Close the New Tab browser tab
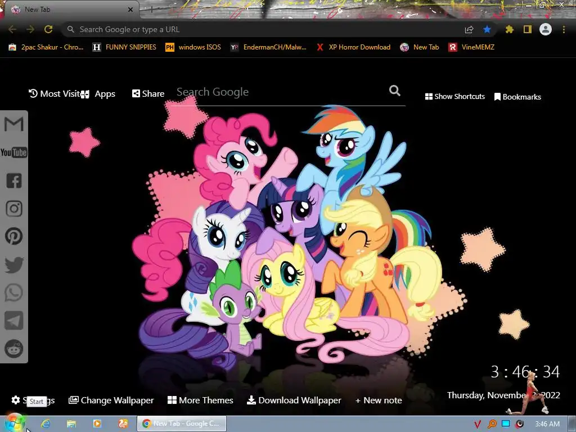The height and width of the screenshot is (432, 576). [x=130, y=10]
